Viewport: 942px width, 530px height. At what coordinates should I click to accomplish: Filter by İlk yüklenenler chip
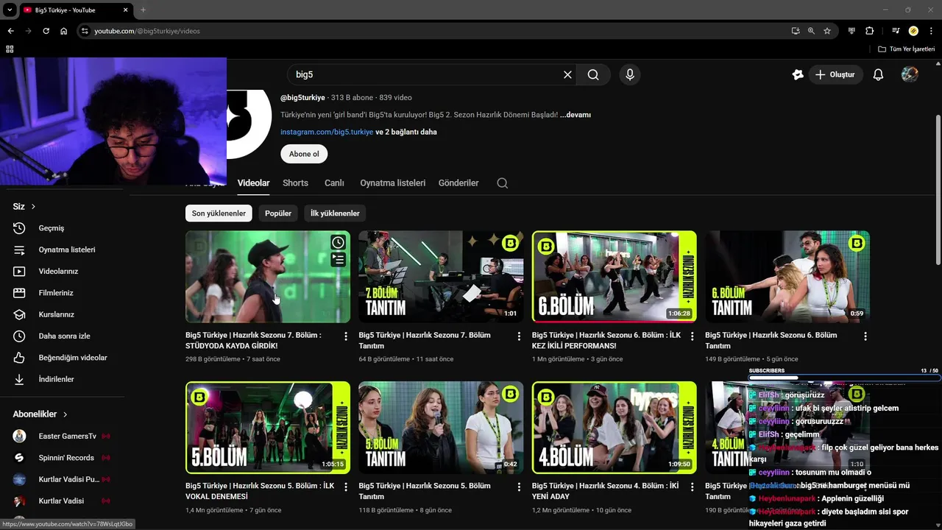tap(335, 213)
